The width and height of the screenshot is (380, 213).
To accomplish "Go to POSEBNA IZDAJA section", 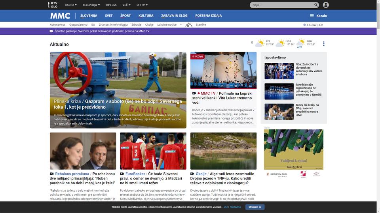I will coord(209,16).
